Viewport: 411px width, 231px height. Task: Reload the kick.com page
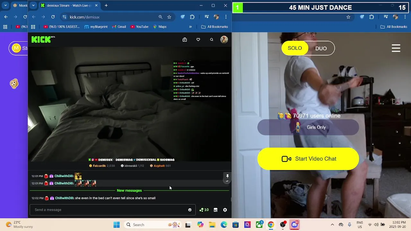click(53, 17)
